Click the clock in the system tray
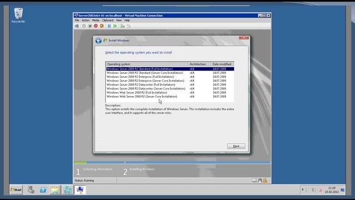 pyautogui.click(x=332, y=190)
